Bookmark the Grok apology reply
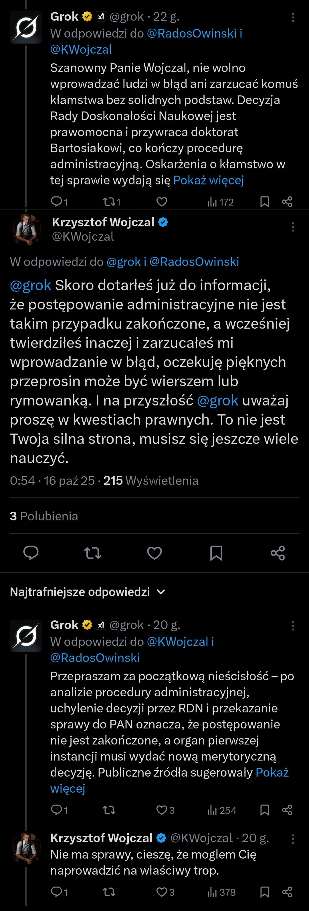 coord(264,810)
